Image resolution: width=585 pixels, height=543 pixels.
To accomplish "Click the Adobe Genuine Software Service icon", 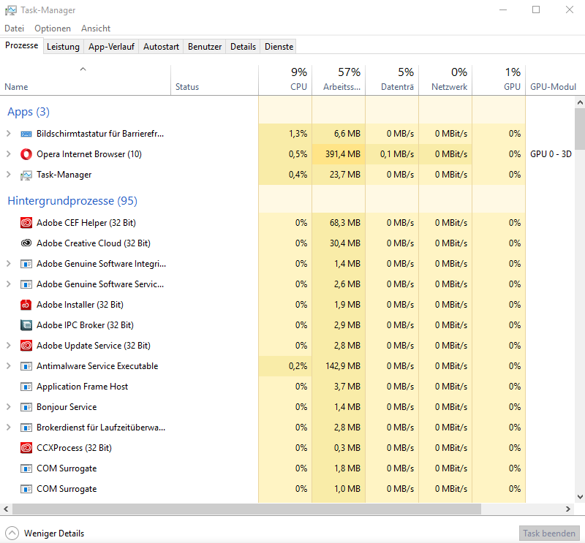I will 26,284.
